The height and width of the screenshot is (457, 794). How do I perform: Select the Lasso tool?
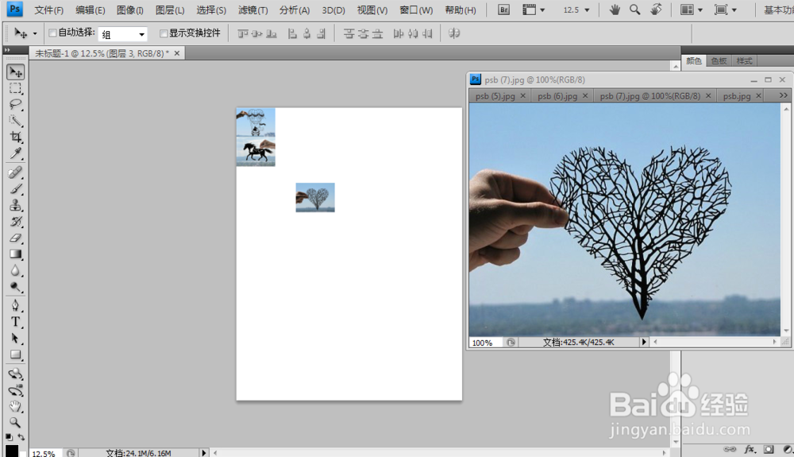[x=16, y=105]
